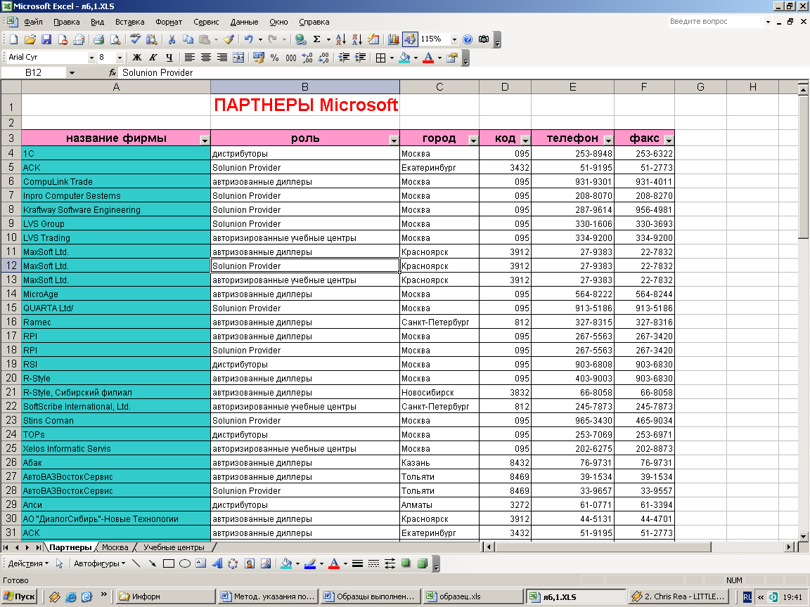Toggle italic formatting (К)

coord(153,58)
